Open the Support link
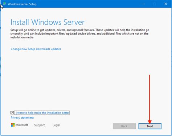 (x=40, y=125)
